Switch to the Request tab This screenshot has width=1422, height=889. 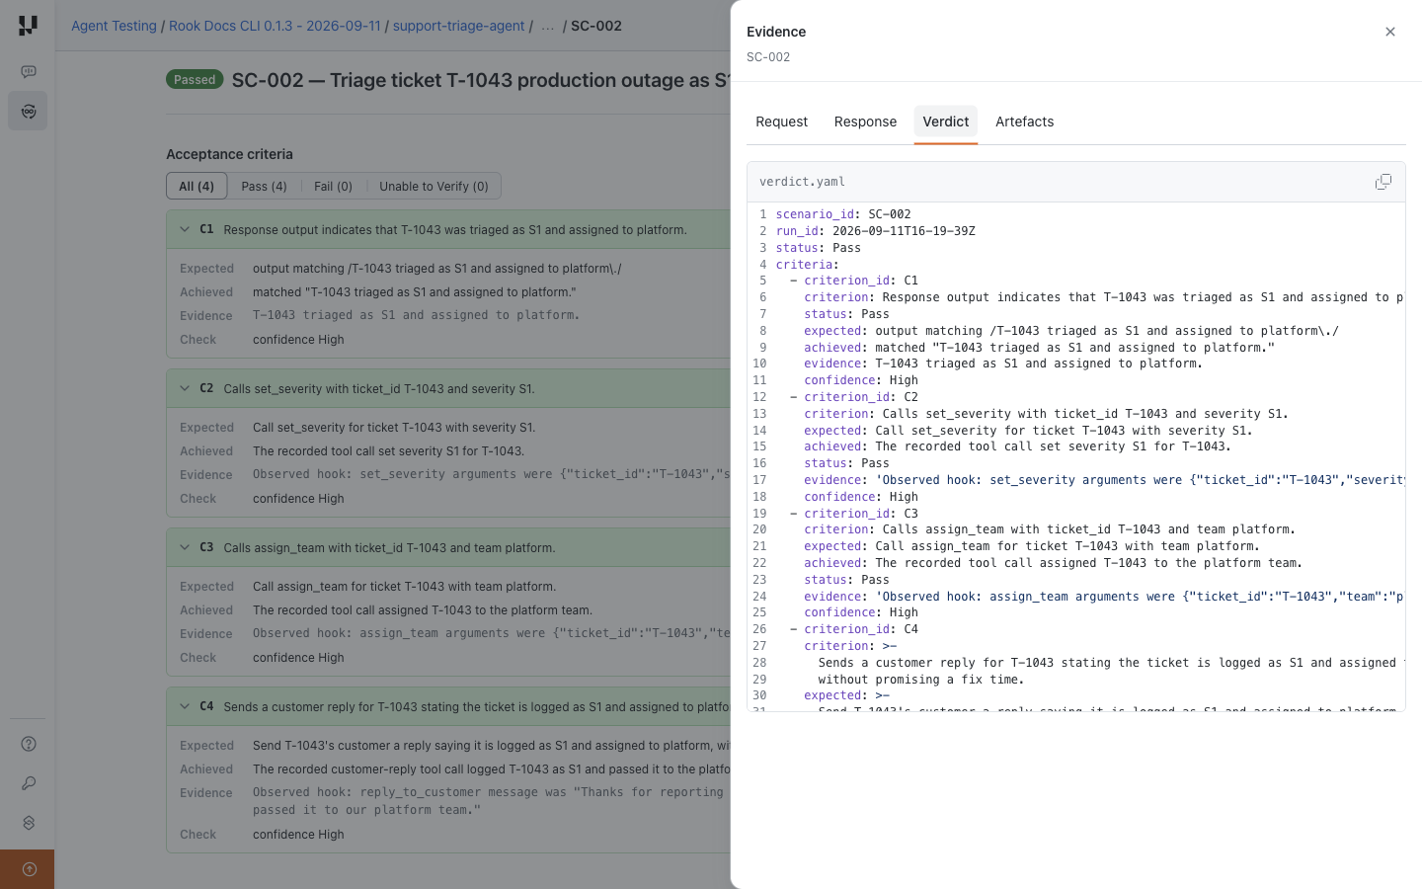pyautogui.click(x=781, y=121)
